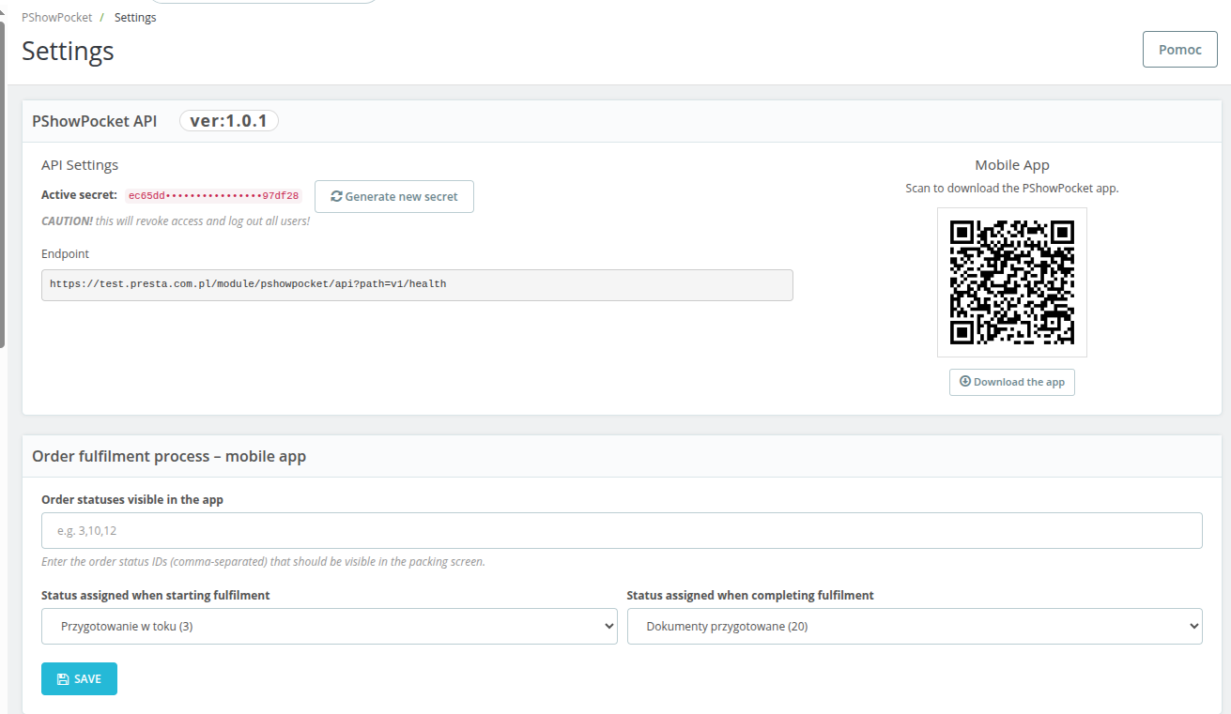Click the 'Status assigned when starting fulfilment' label
The image size is (1231, 714).
pos(156,596)
